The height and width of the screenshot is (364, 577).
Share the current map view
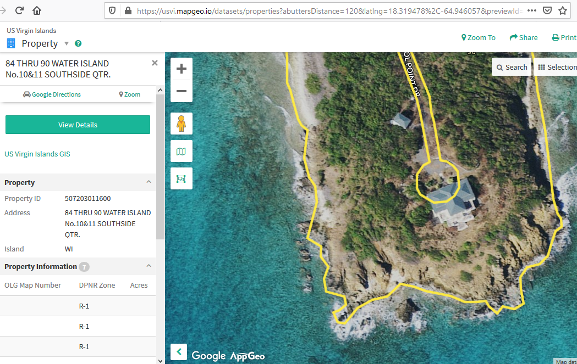(x=524, y=37)
